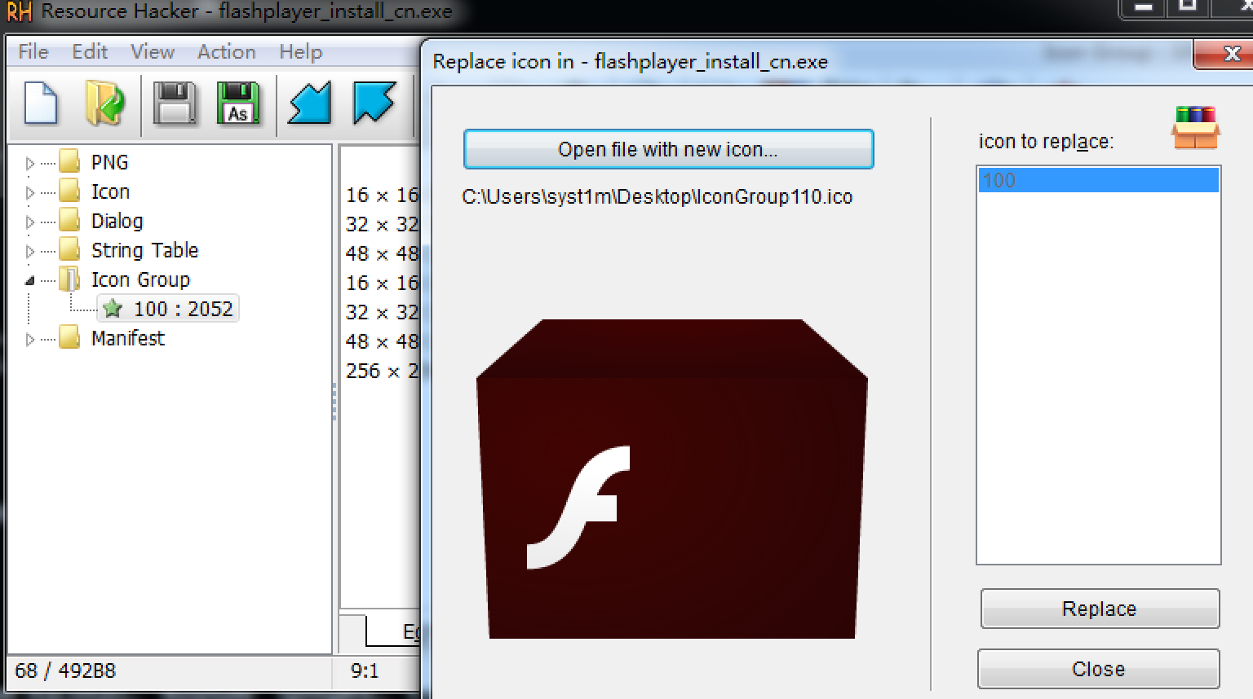Click the blue down-left arrow toolbar icon
Viewport: 1253px width, 699px height.
[310, 103]
